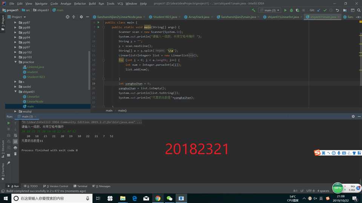Click the Windows search input box
Image resolution: width=362 pixels, height=203 pixels.
point(52,198)
